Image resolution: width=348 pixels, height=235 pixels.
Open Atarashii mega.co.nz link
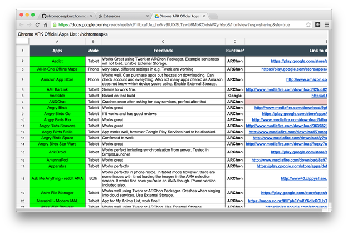pos(287,201)
